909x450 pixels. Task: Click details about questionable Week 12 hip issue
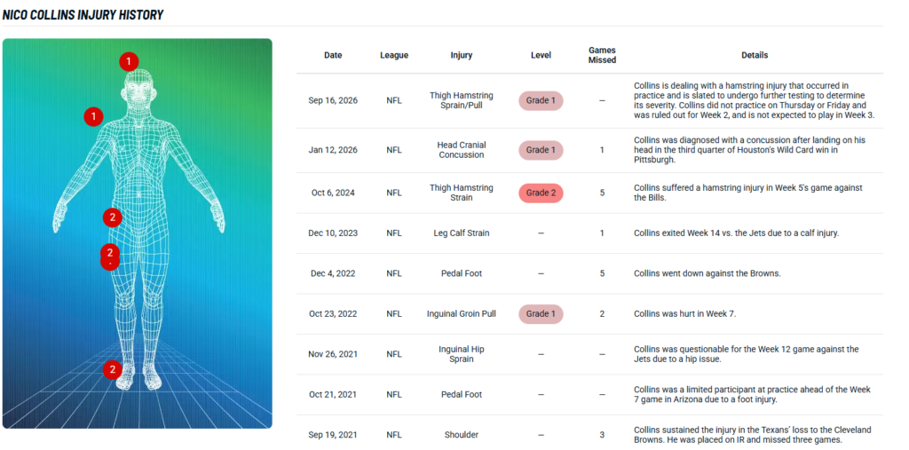coord(746,354)
